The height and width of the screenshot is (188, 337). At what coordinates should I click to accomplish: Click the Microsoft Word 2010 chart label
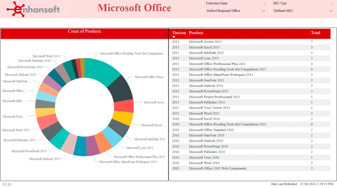point(46,56)
